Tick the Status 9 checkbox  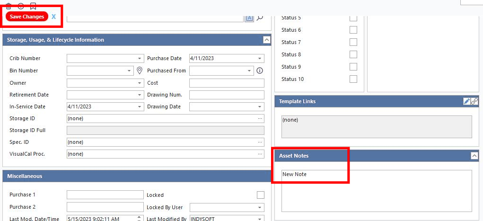[x=353, y=67]
